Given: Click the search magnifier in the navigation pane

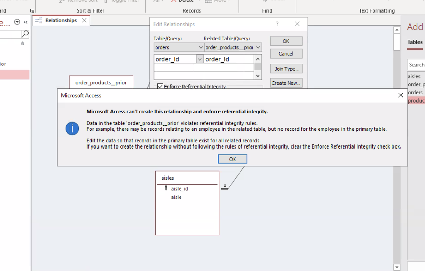Looking at the screenshot, I should (x=25, y=34).
